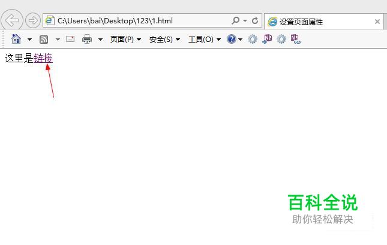
Task: Open the address bar search dropdown arrow
Action: pos(245,21)
